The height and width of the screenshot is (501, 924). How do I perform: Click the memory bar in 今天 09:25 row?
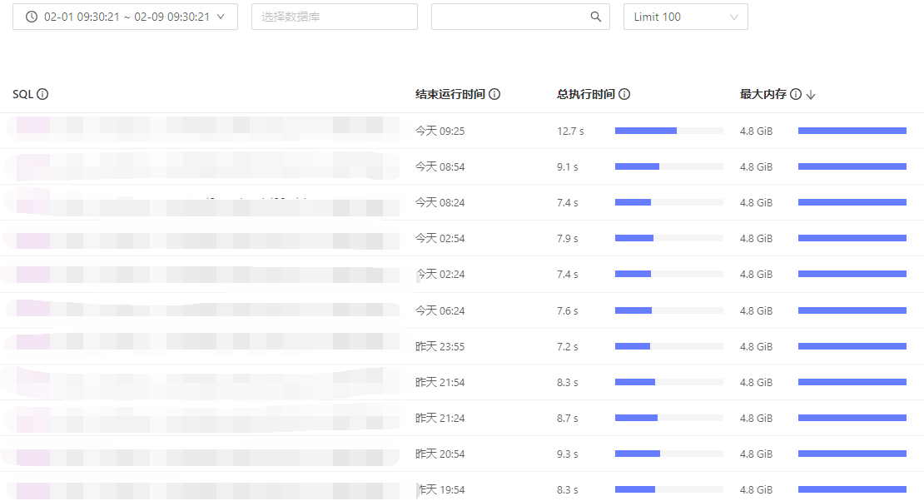(x=852, y=131)
